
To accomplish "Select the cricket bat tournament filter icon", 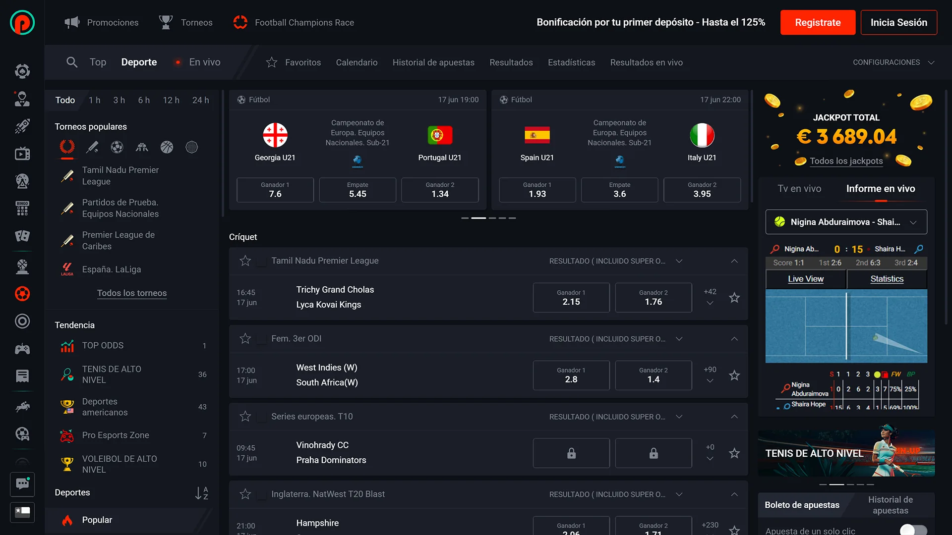I will coord(92,147).
